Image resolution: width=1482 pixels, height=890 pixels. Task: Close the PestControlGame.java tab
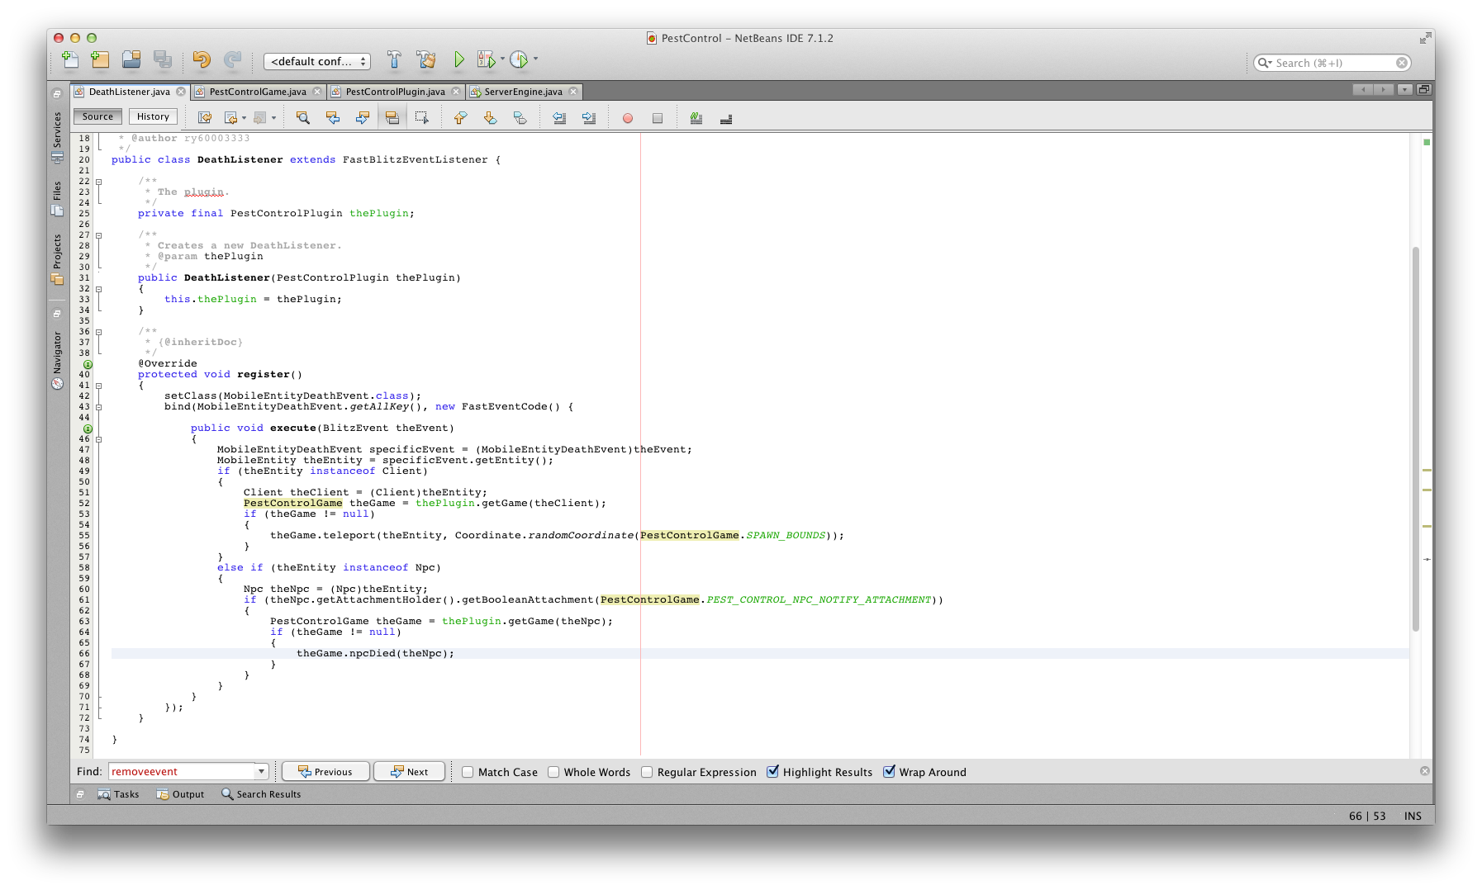[317, 92]
